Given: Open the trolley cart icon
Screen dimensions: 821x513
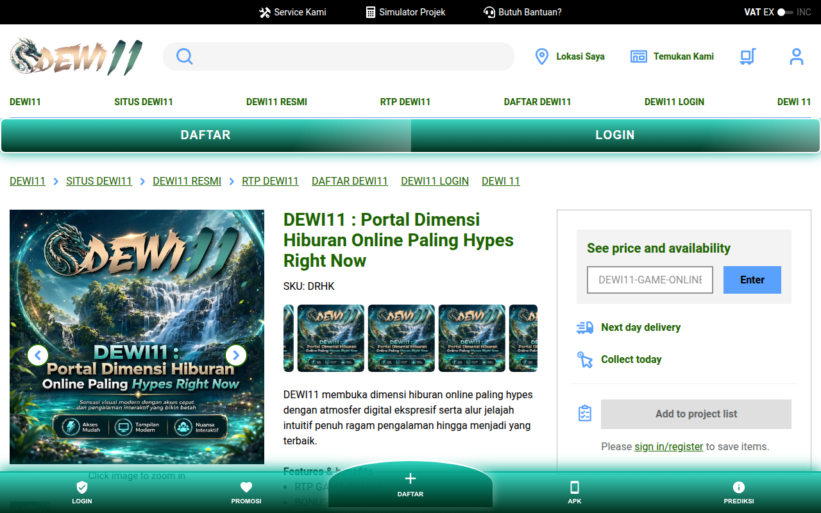Looking at the screenshot, I should pyautogui.click(x=747, y=56).
